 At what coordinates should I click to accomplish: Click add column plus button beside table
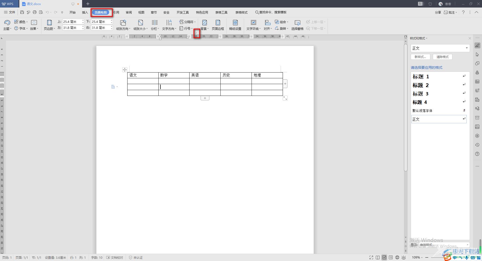pos(285,84)
